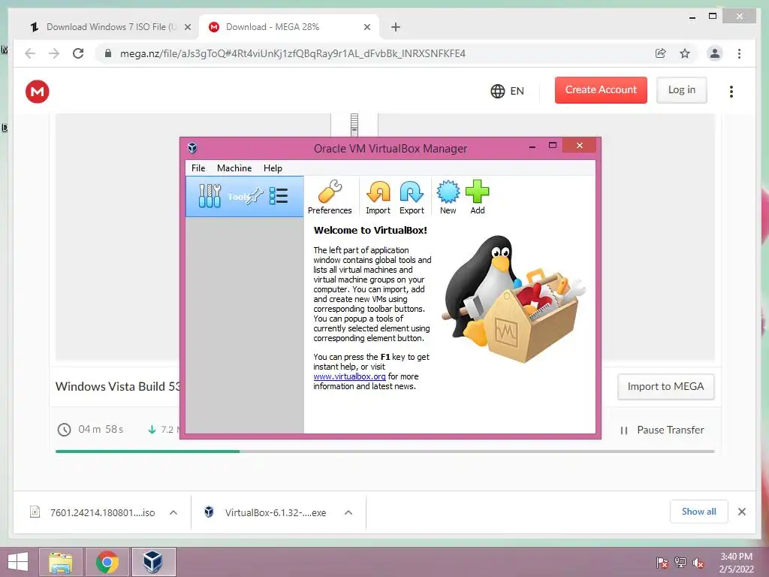The image size is (769, 577).
Task: Click the Import appliance icon
Action: tap(378, 198)
